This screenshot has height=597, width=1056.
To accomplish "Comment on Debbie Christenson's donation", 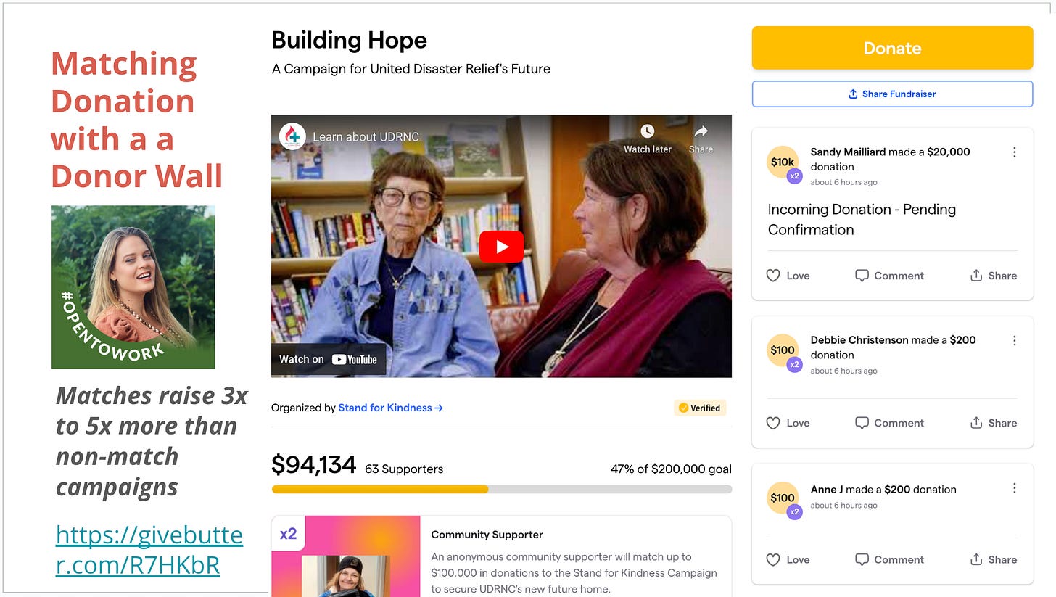I will [889, 423].
